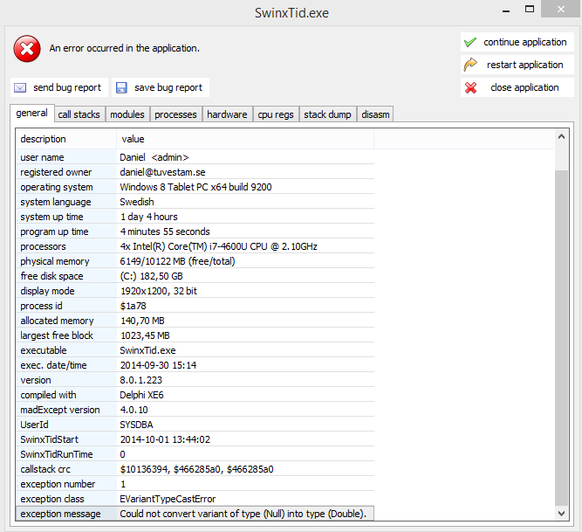Select the system up time row
The image size is (582, 532).
(195, 217)
